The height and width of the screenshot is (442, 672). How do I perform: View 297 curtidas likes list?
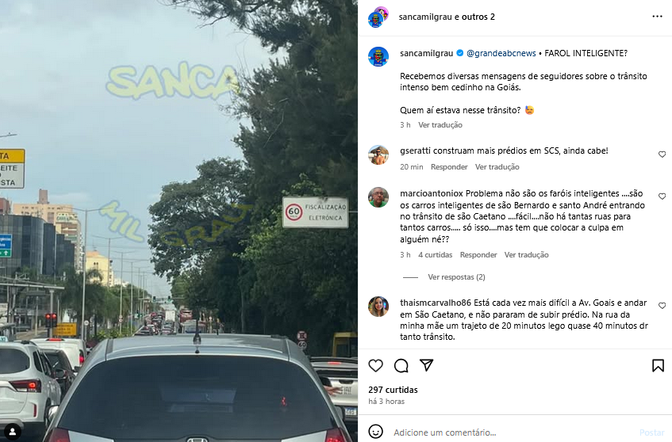click(393, 390)
